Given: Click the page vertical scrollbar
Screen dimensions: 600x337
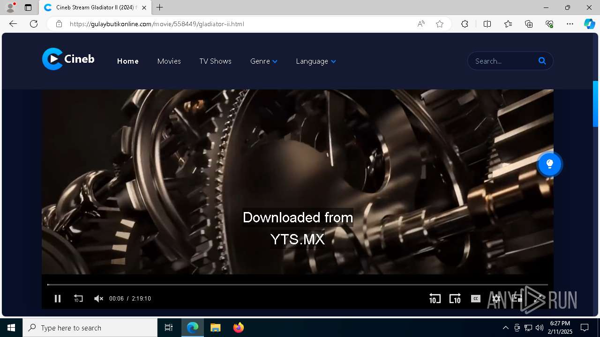Looking at the screenshot, I should coord(596,104).
